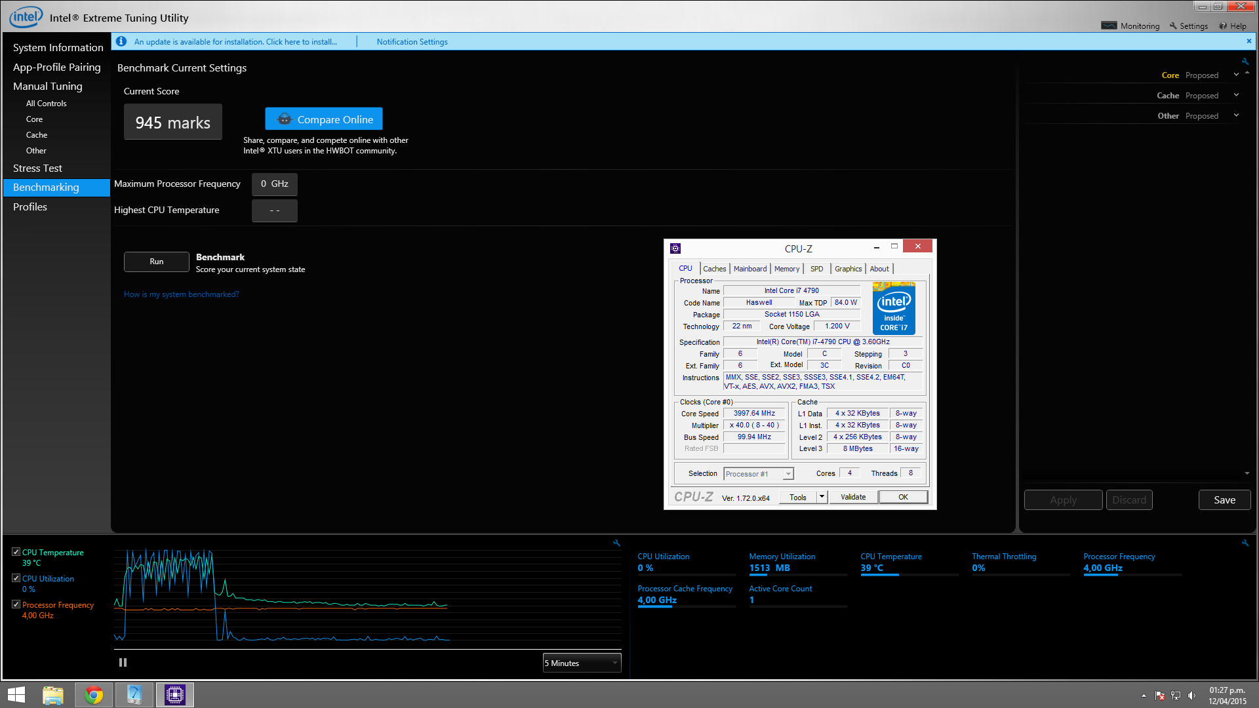This screenshot has width=1259, height=708.
Task: Switch to Mainboard tab in CPU-Z
Action: [750, 269]
